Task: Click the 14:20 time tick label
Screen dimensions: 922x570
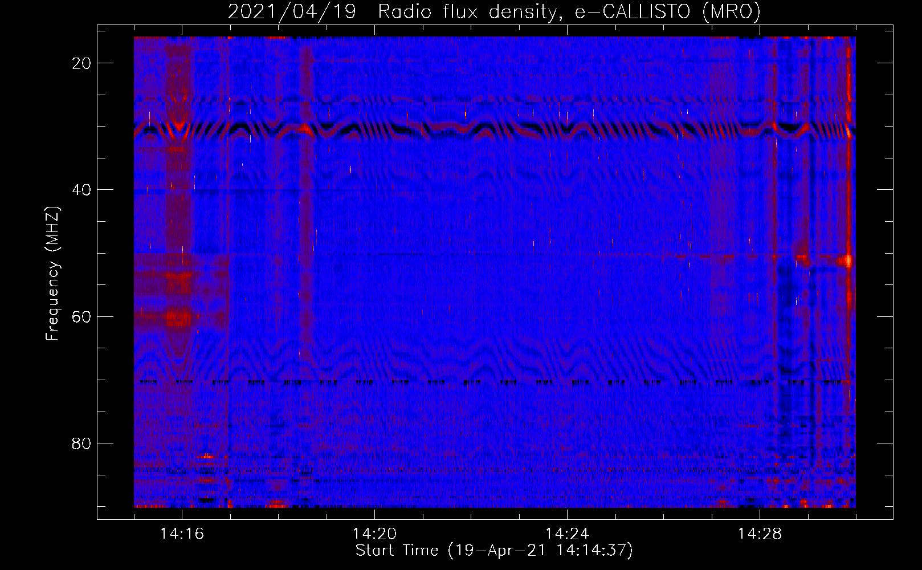Action: 374,534
